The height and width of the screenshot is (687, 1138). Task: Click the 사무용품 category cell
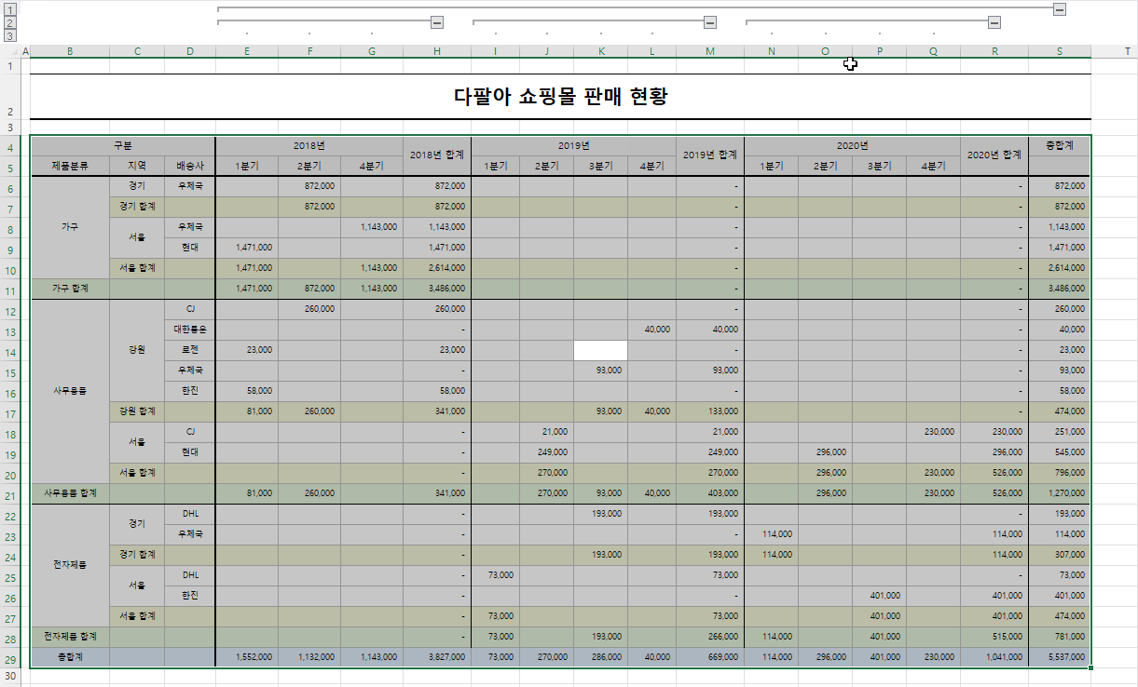[70, 391]
